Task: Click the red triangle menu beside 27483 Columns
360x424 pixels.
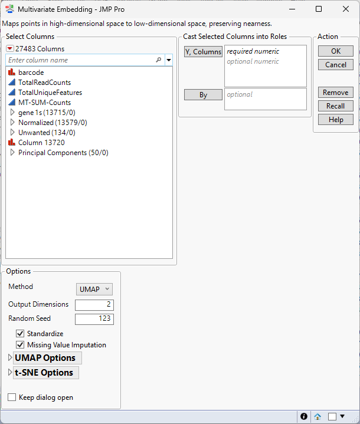Action: tap(10, 49)
